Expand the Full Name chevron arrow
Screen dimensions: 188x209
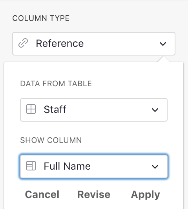pos(155,166)
